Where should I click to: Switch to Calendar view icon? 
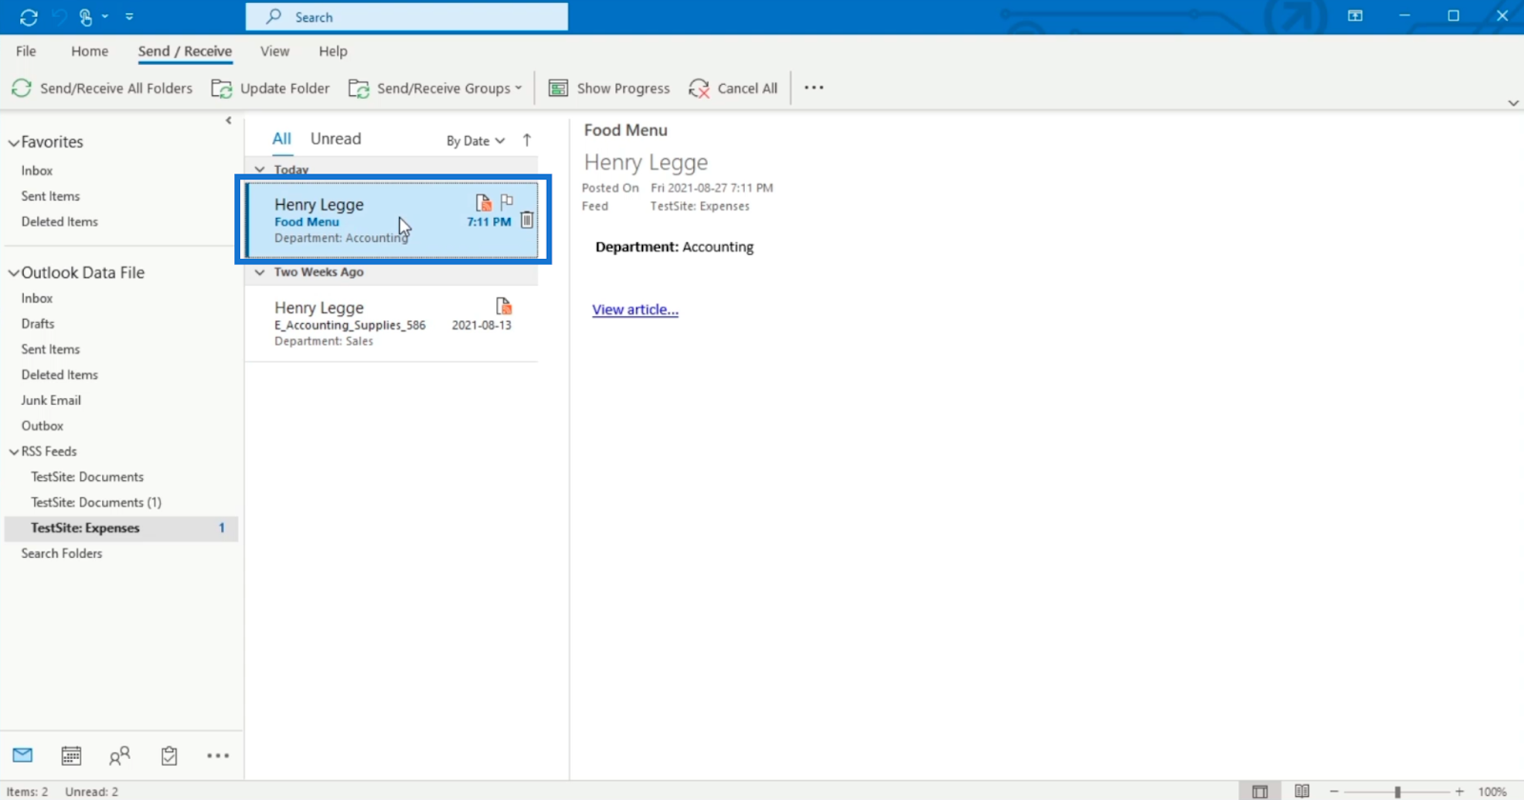coord(71,755)
